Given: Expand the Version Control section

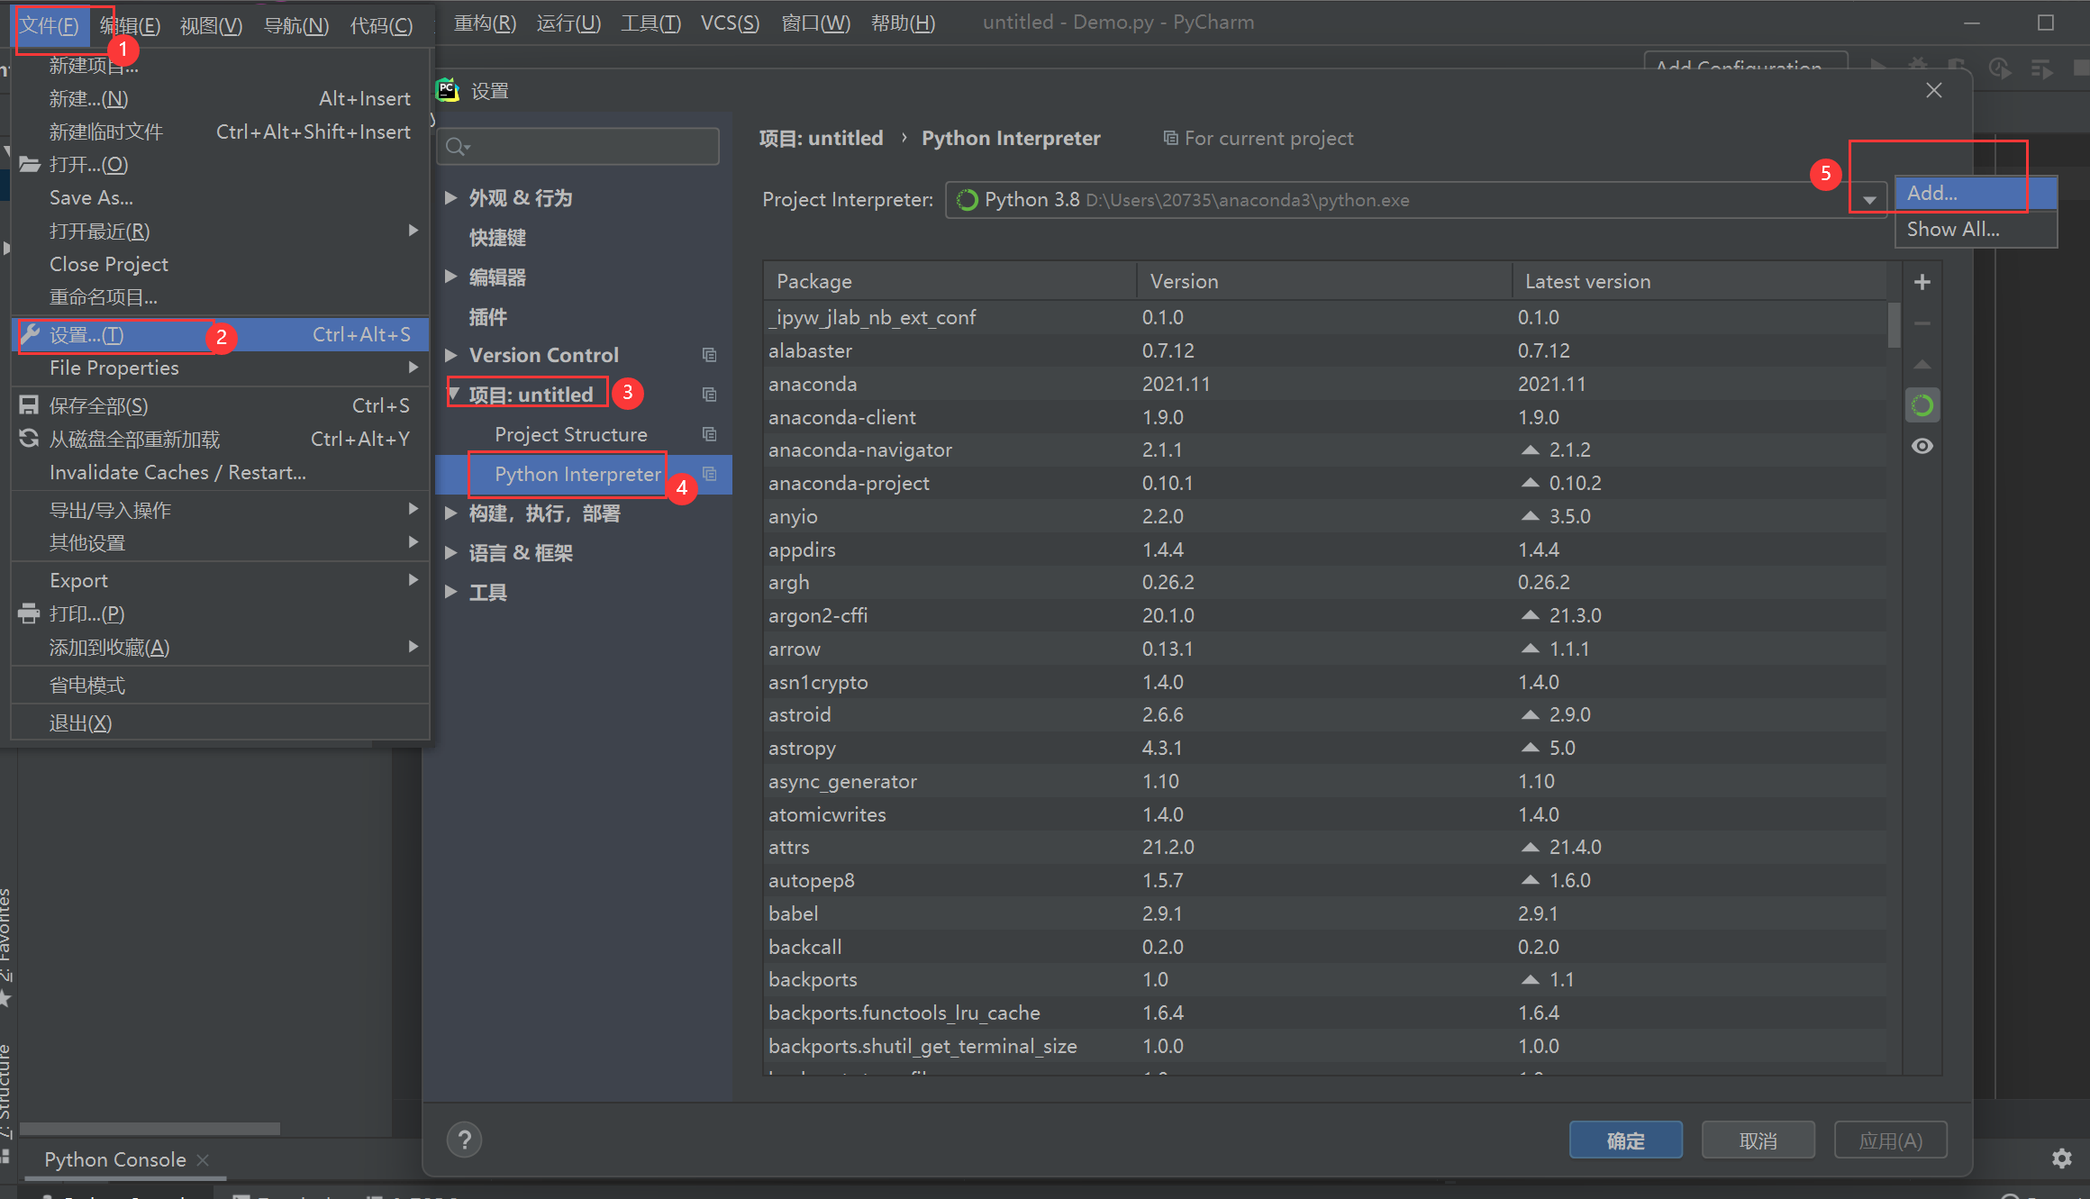Looking at the screenshot, I should tap(451, 355).
